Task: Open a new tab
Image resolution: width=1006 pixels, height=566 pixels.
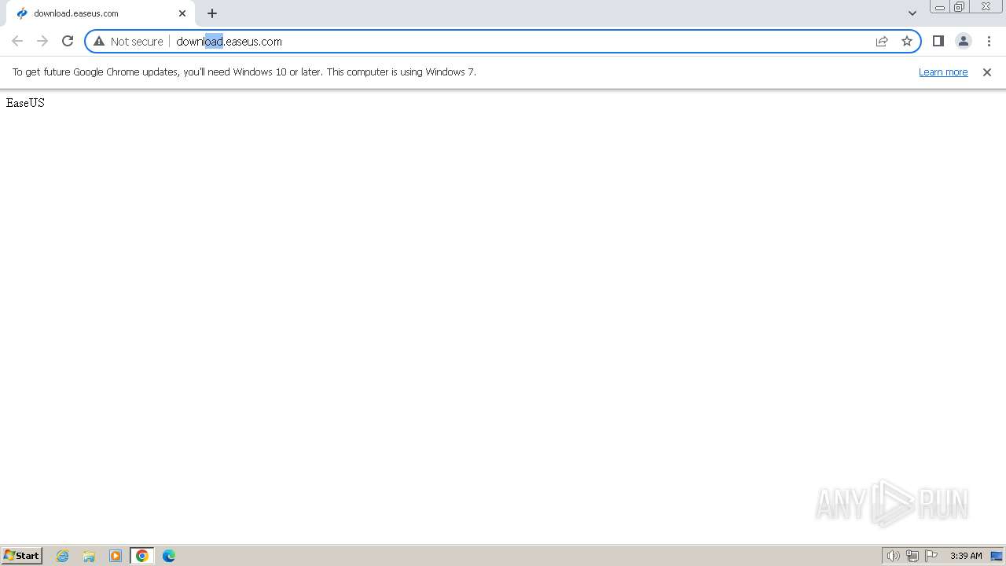Action: (x=212, y=13)
